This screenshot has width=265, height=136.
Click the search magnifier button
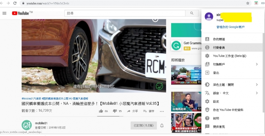click(x=192, y=13)
